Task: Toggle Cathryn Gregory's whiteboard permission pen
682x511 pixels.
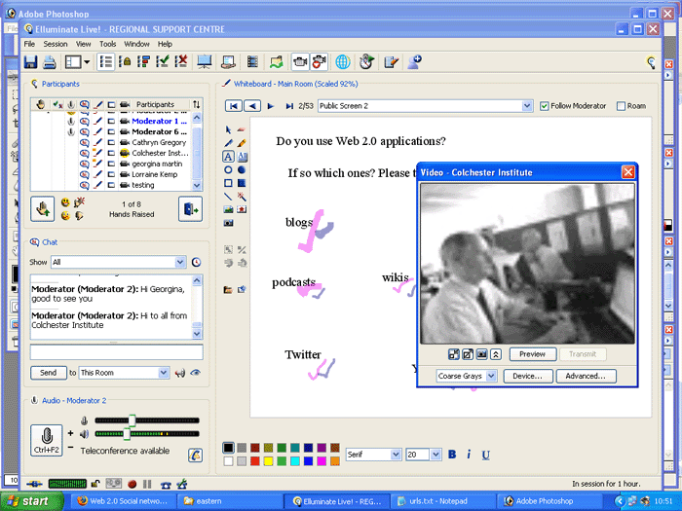Action: click(98, 142)
